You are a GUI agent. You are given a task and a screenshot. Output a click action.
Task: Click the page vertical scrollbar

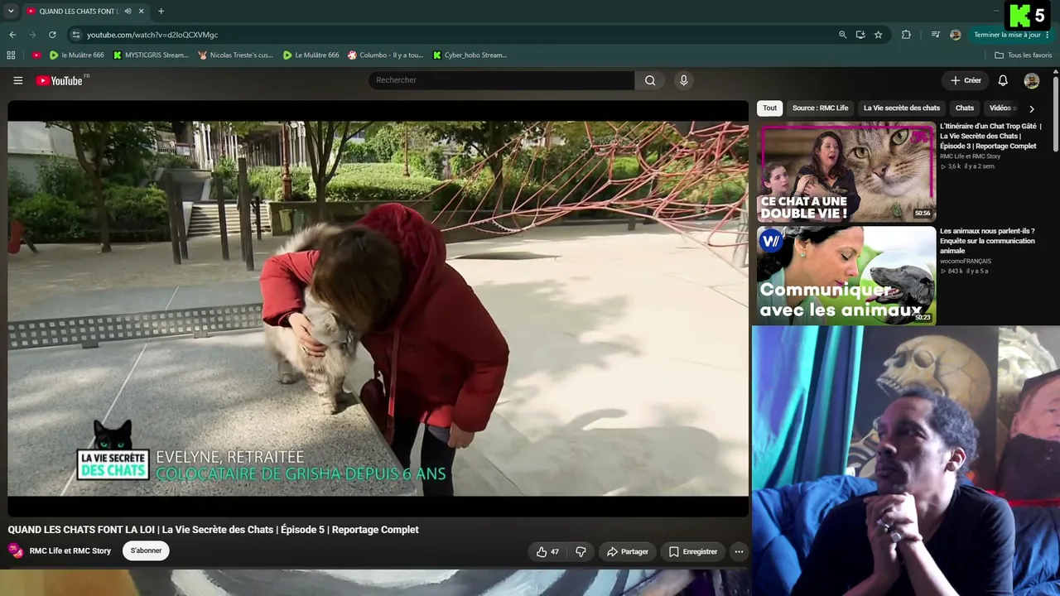pos(1056,116)
